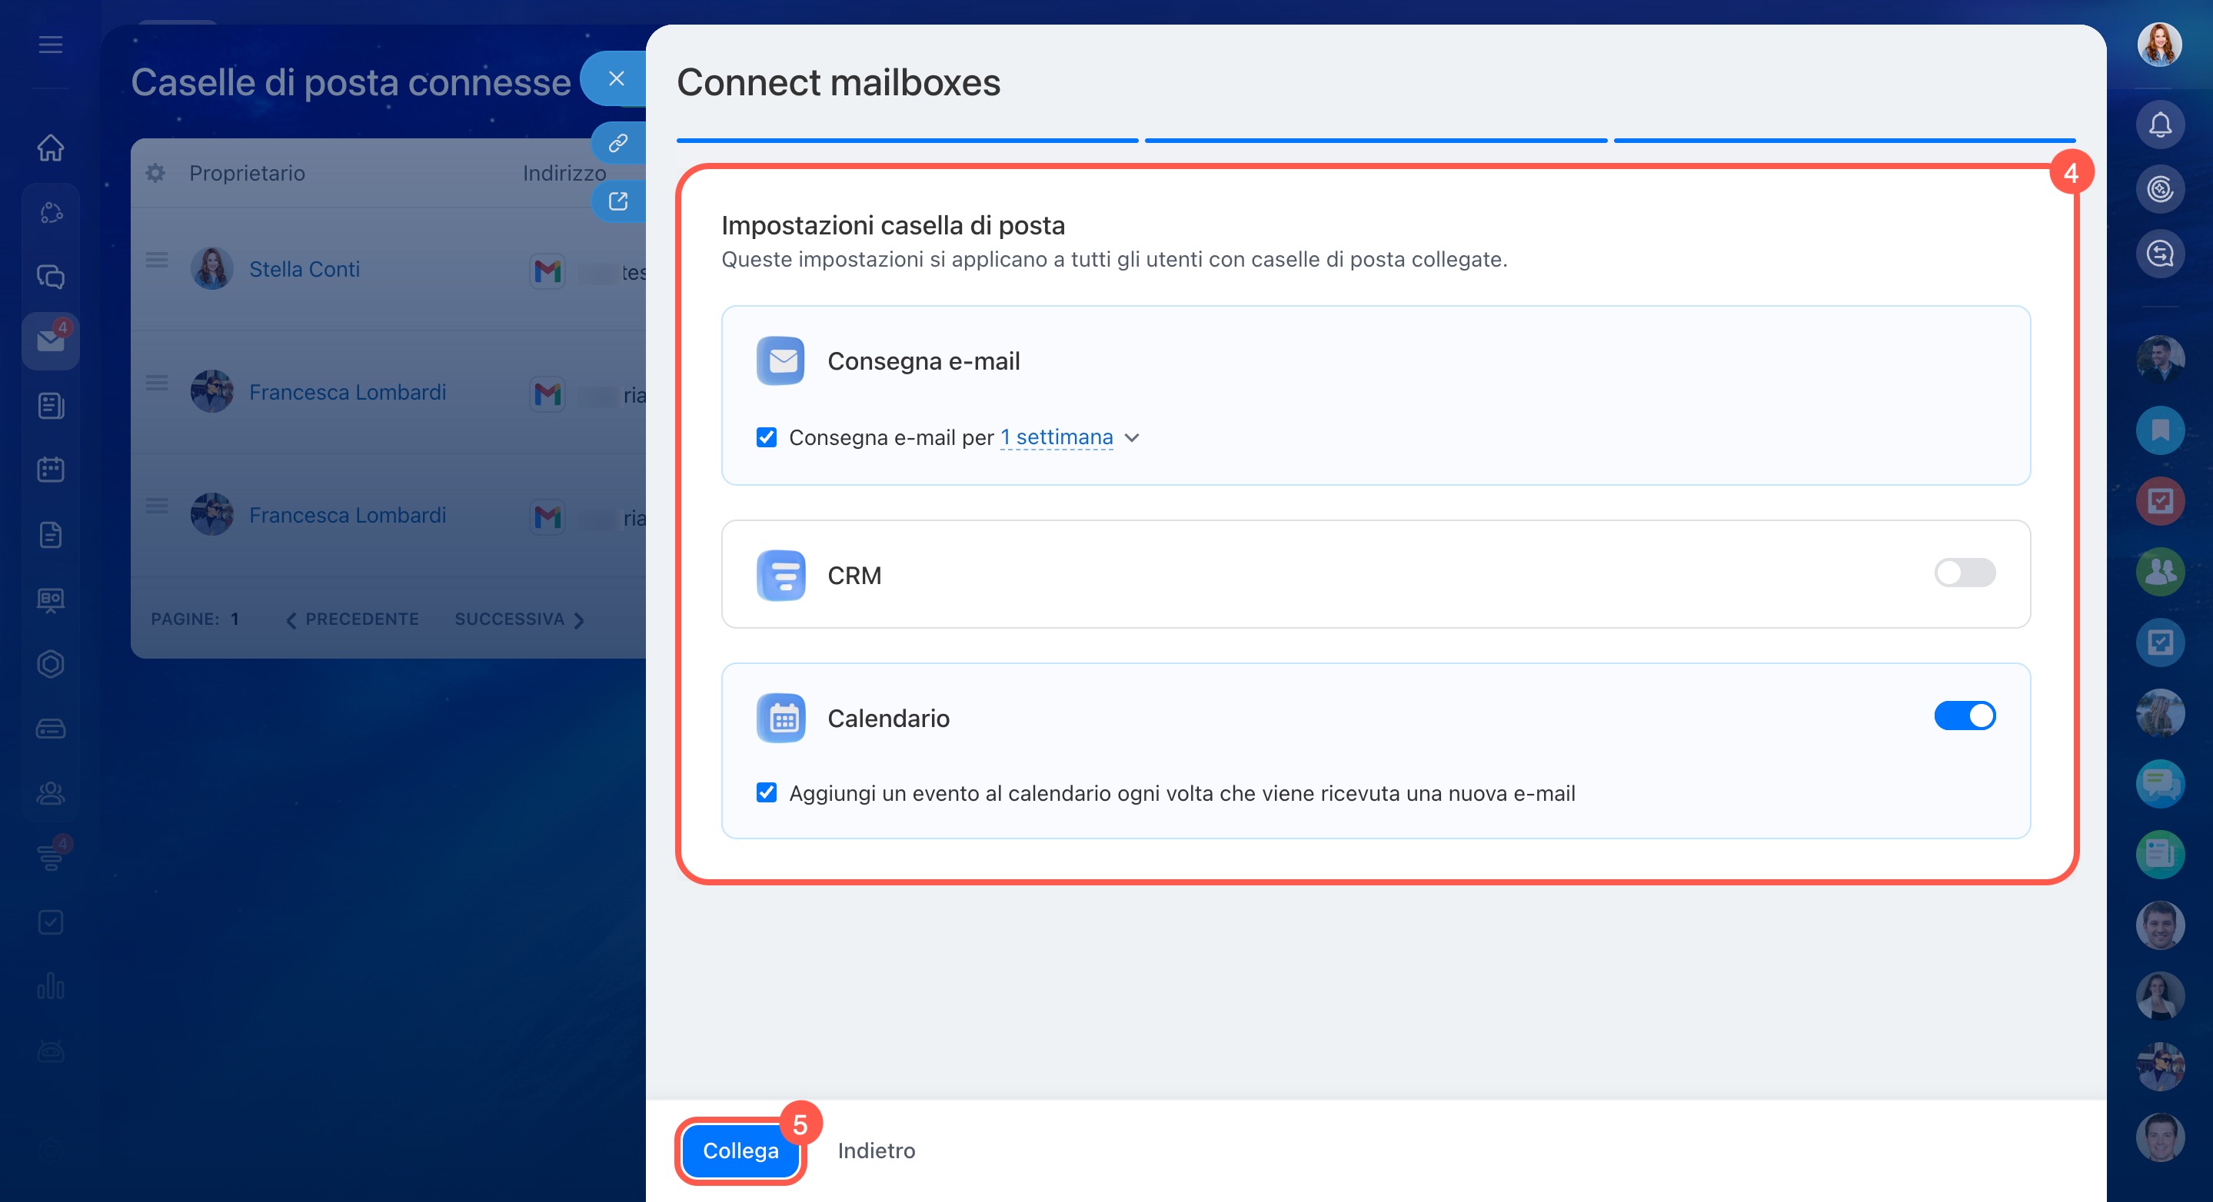This screenshot has width=2213, height=1202.
Task: Click the Collega button
Action: pyautogui.click(x=740, y=1151)
